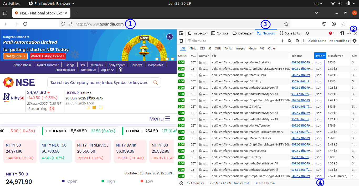Show more DevTools tabs via double chevron
The image size is (359, 186).
point(307,33)
